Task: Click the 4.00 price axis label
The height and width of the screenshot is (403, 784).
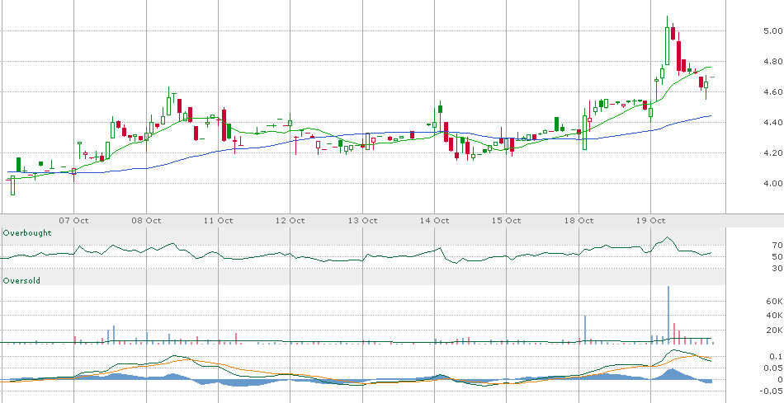Action: 773,184
